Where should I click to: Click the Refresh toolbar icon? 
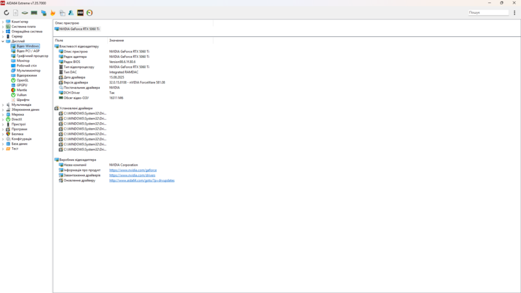(x=6, y=12)
